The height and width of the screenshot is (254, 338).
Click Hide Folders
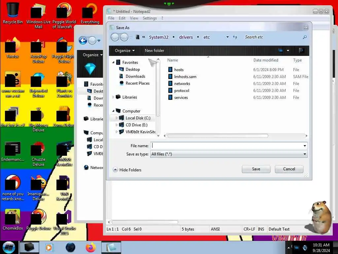coord(127,170)
